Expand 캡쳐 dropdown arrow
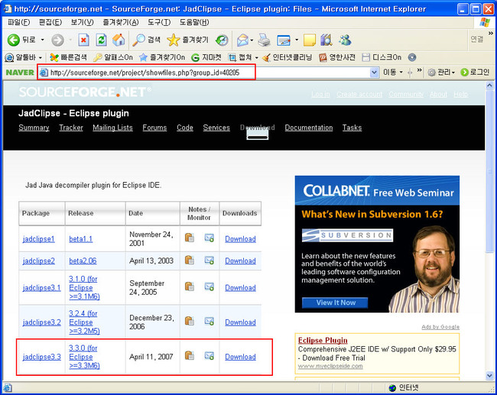The width and height of the screenshot is (497, 395). pyautogui.click(x=256, y=57)
